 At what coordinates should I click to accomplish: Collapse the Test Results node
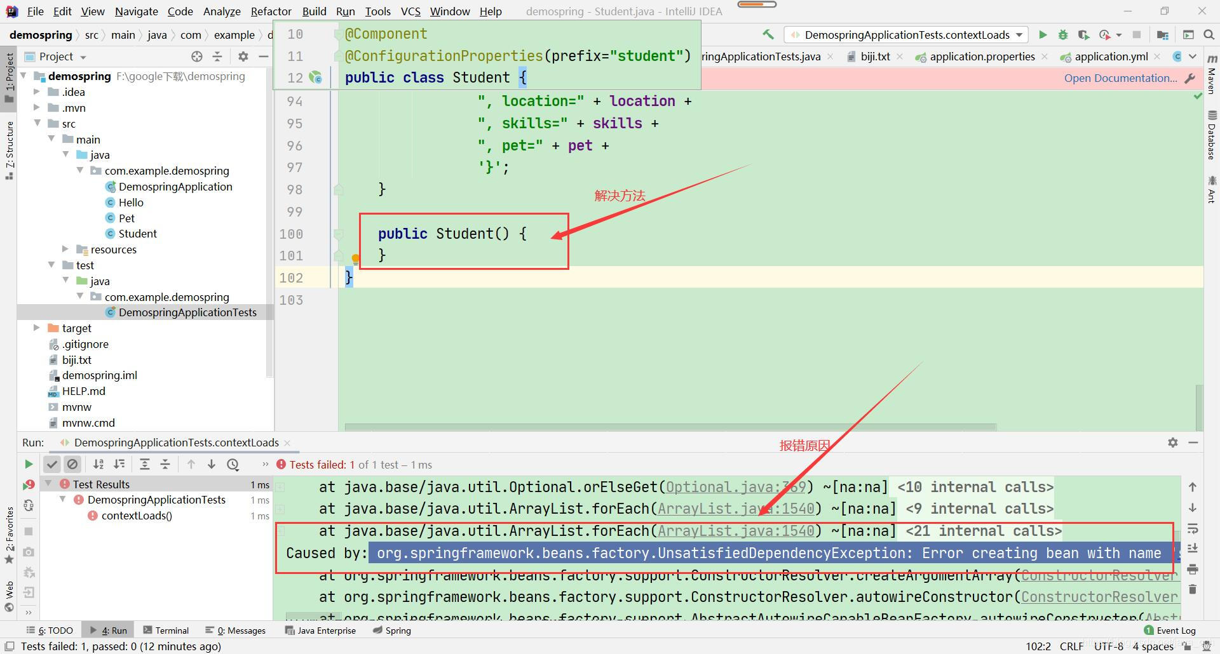pyautogui.click(x=48, y=484)
